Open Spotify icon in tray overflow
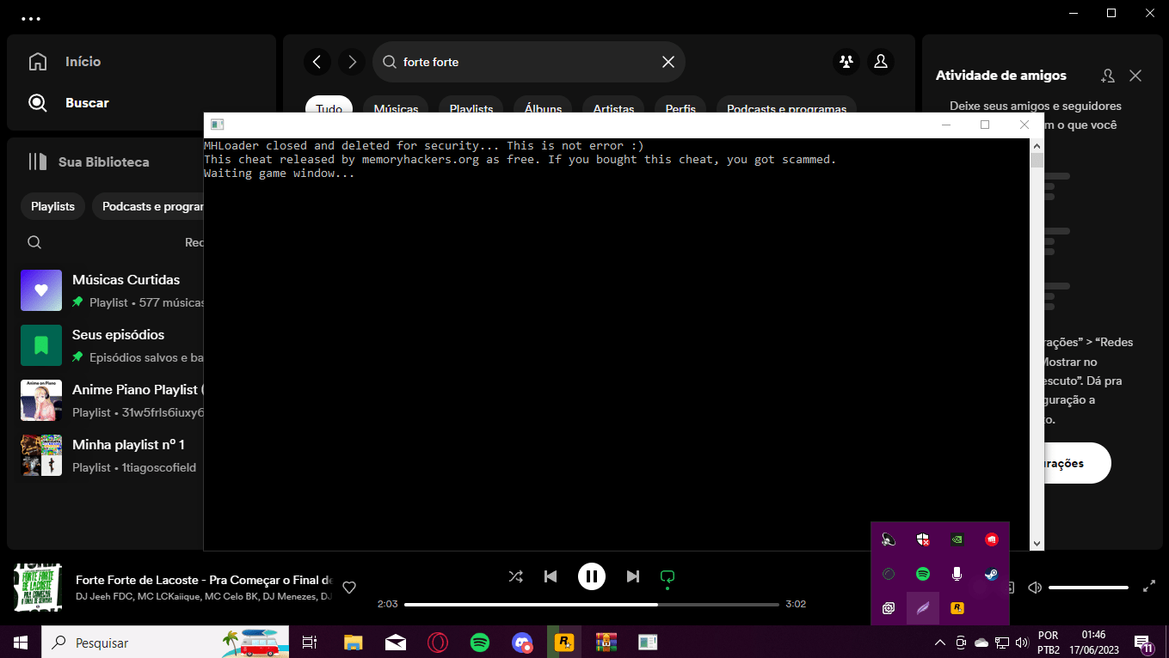The height and width of the screenshot is (658, 1169). (x=923, y=574)
